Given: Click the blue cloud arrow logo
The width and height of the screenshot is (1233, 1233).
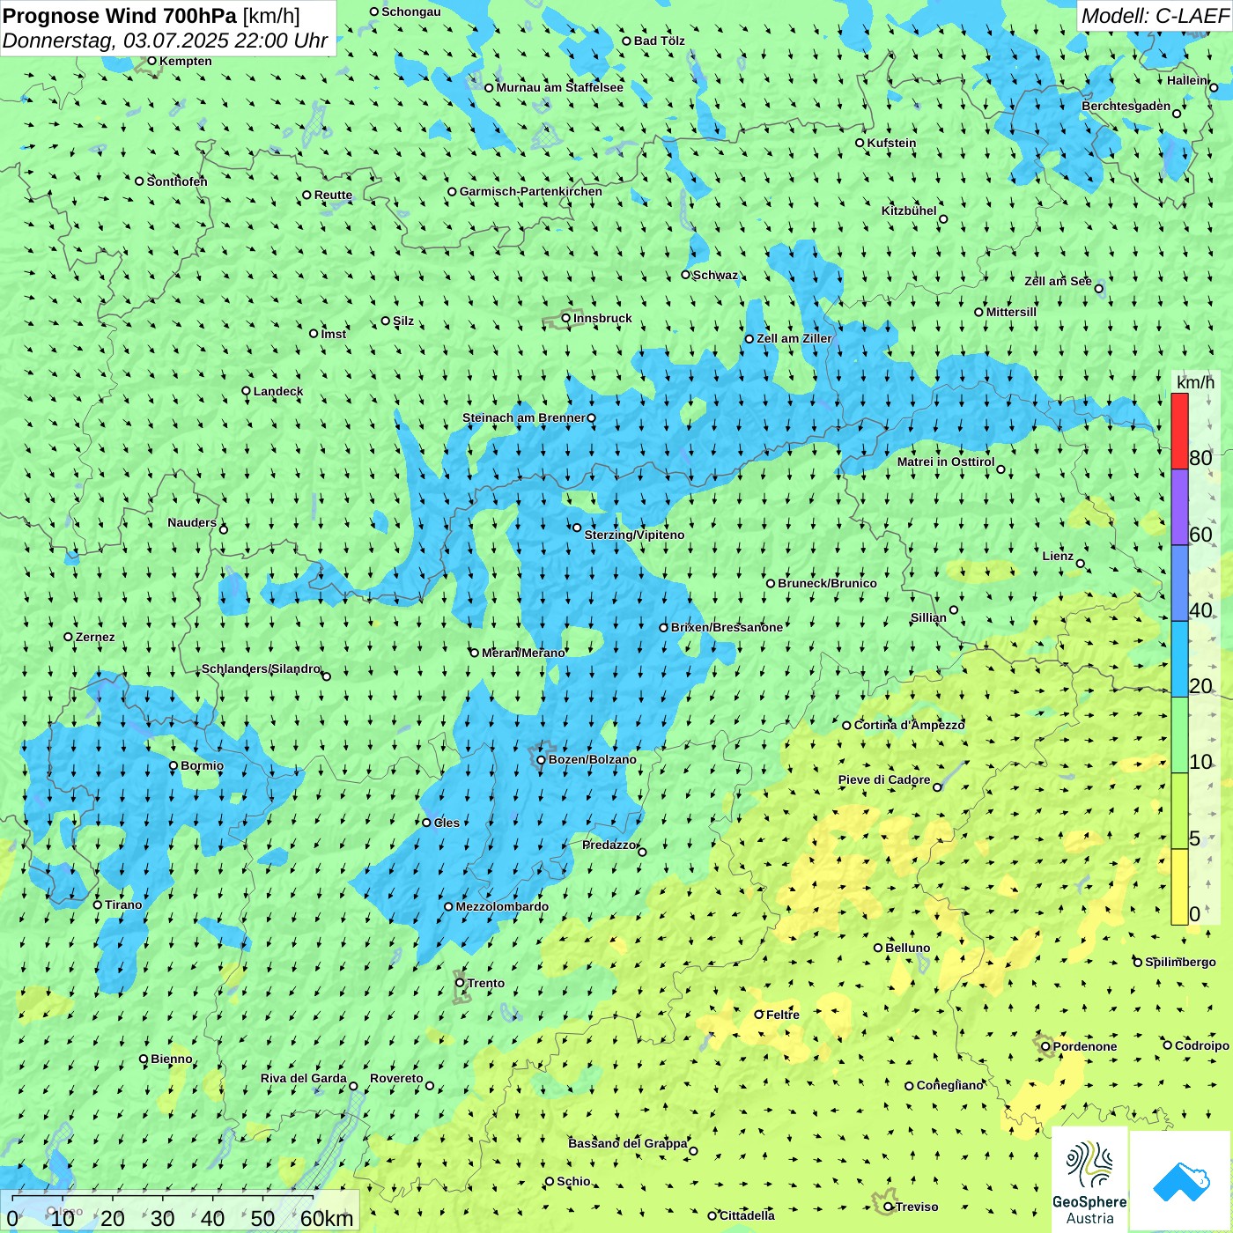Looking at the screenshot, I should 1181,1182.
